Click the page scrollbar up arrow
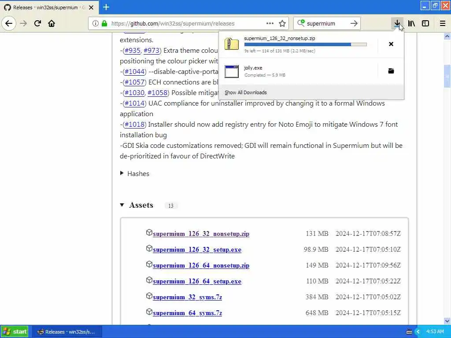 (x=447, y=36)
